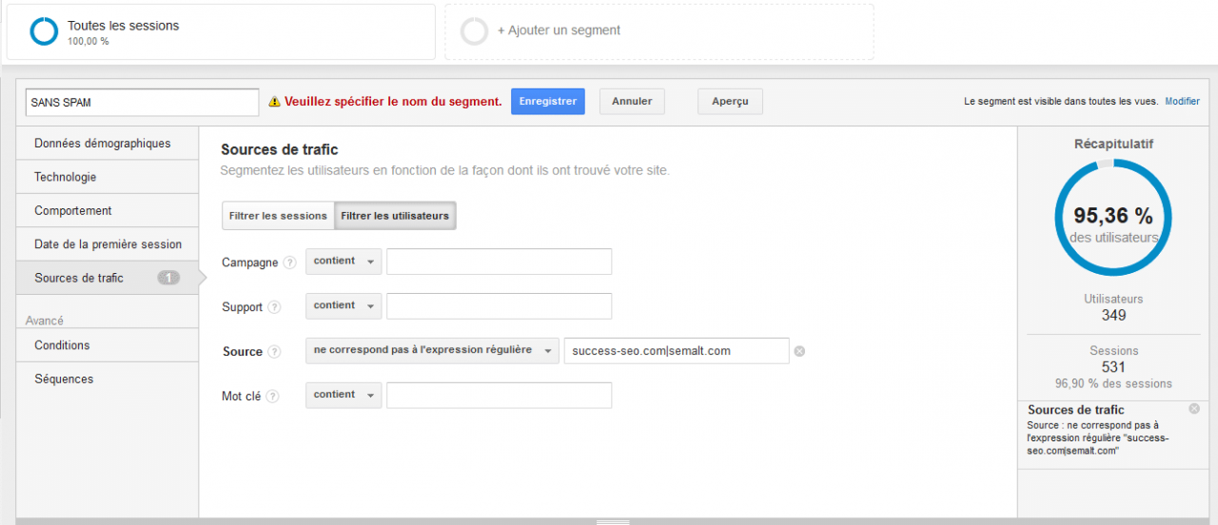Clear the Source filter with x icon
Screen dimensions: 1218x525
pos(799,351)
